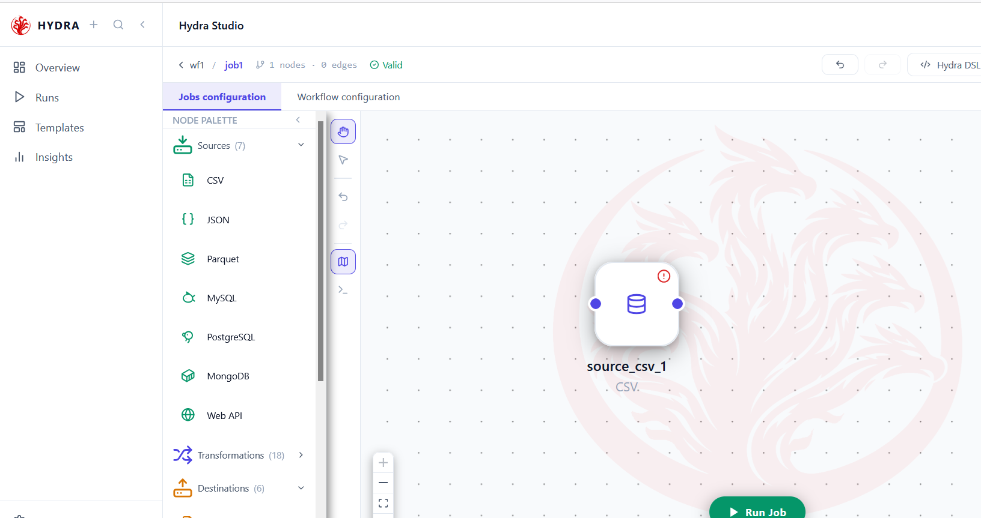Select the source_csv_1 node on canvas
This screenshot has height=518, width=981.
pos(637,304)
